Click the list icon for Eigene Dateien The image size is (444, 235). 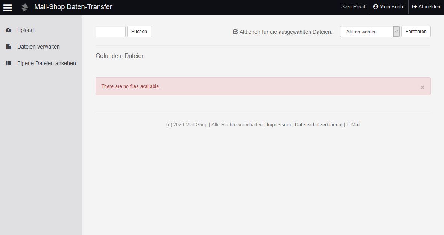pos(8,63)
